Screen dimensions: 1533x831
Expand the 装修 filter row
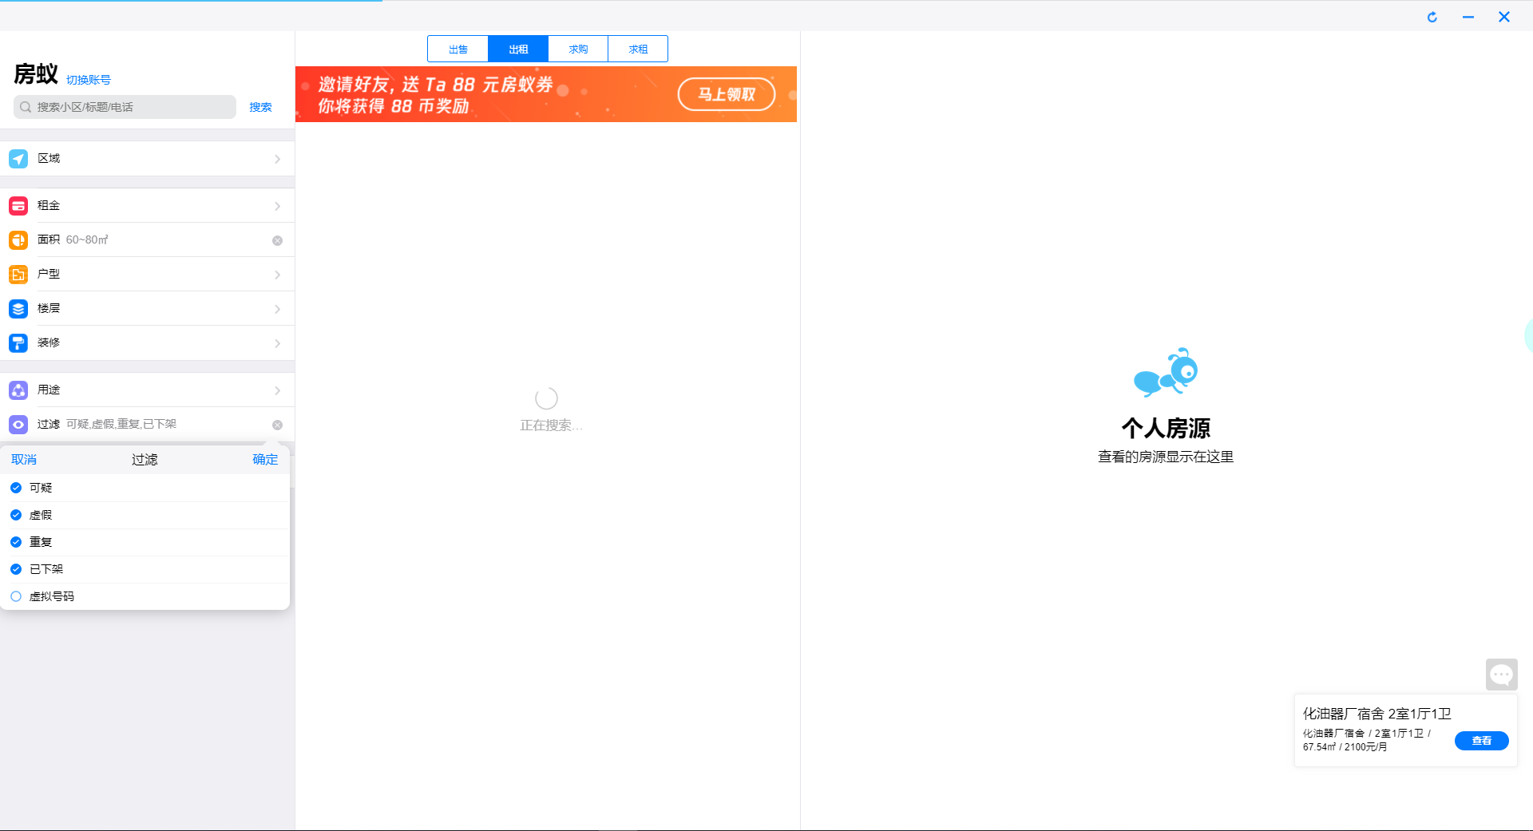(x=148, y=343)
